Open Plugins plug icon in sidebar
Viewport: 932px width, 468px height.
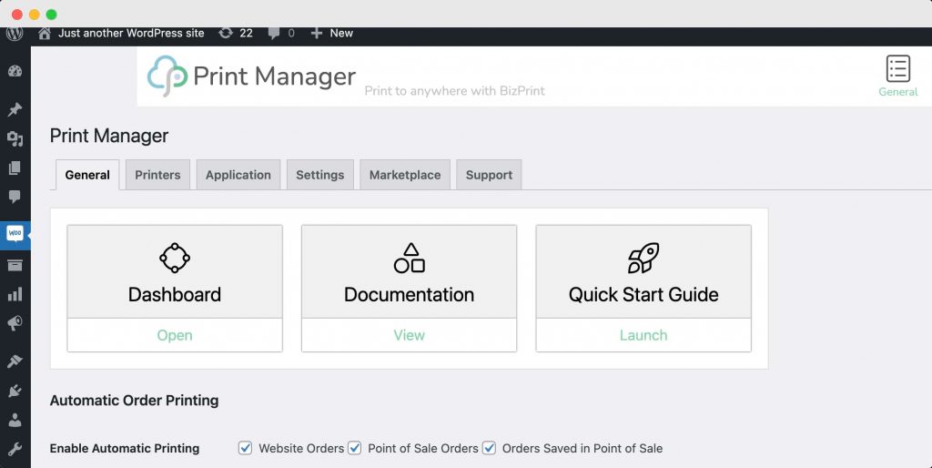[15, 391]
